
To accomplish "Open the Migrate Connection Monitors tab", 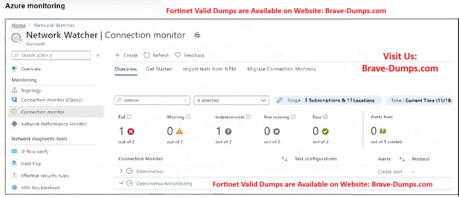I will click(281, 69).
